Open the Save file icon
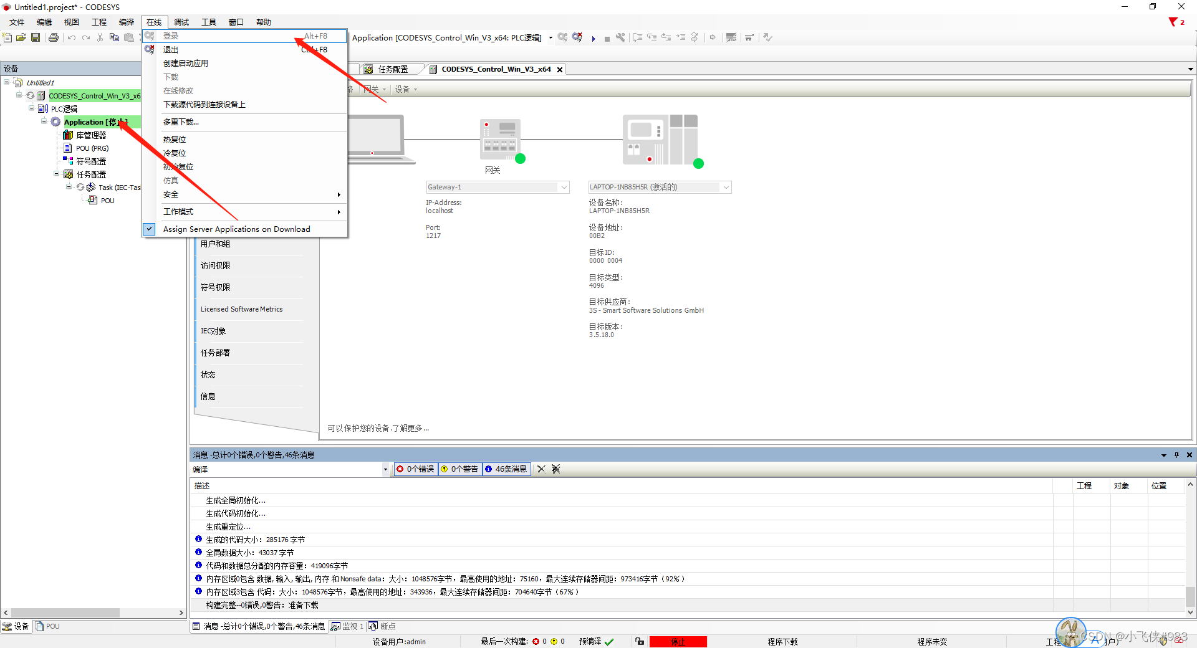Viewport: 1197px width, 648px height. point(36,37)
